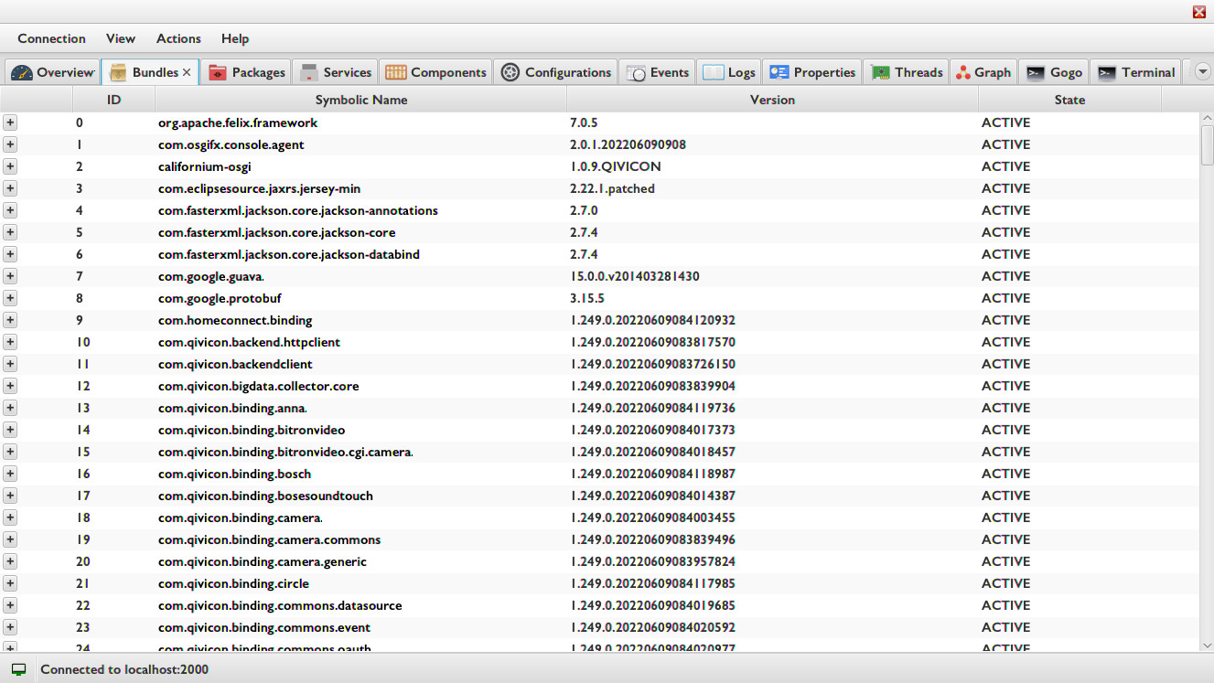Click the Bundles tab box icon
This screenshot has width=1214, height=683.
(x=118, y=72)
